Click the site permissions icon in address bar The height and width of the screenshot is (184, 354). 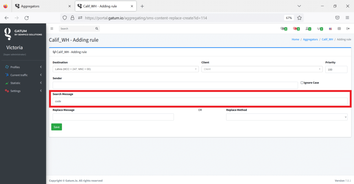point(80,18)
